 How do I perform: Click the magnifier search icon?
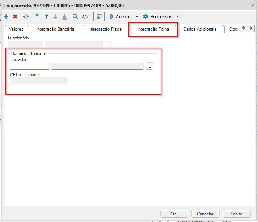[75, 16]
